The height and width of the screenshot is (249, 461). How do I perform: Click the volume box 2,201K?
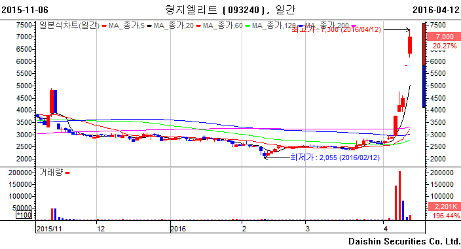pos(445,207)
